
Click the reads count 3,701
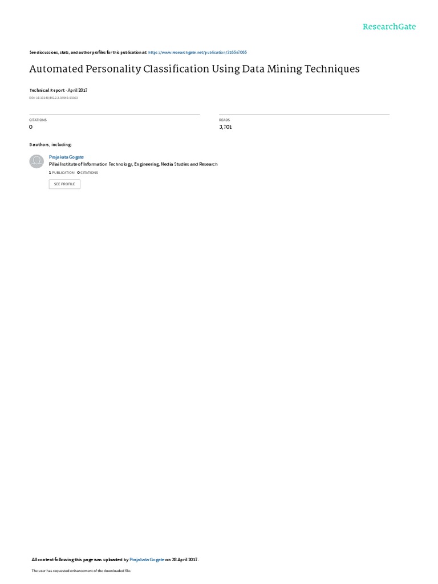coord(226,127)
